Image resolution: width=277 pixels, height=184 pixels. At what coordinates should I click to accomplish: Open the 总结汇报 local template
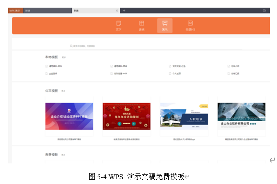tap(233, 74)
